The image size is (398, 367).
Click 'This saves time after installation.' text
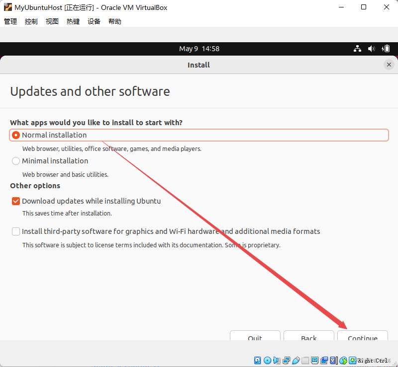pyautogui.click(x=67, y=214)
